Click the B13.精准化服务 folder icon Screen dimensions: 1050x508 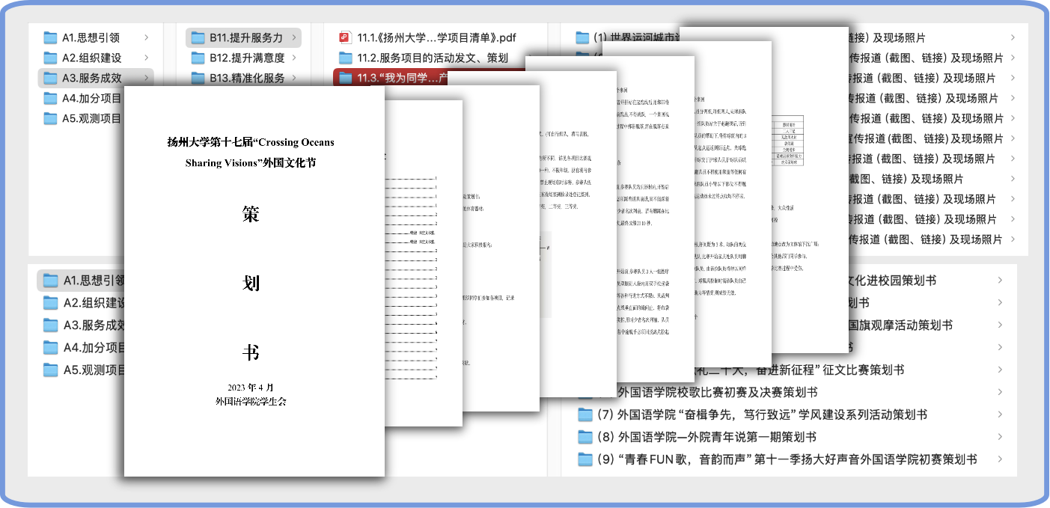coord(198,78)
